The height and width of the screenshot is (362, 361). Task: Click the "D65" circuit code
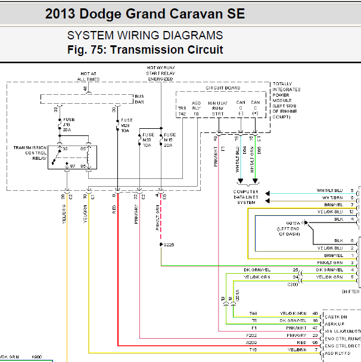(259, 150)
